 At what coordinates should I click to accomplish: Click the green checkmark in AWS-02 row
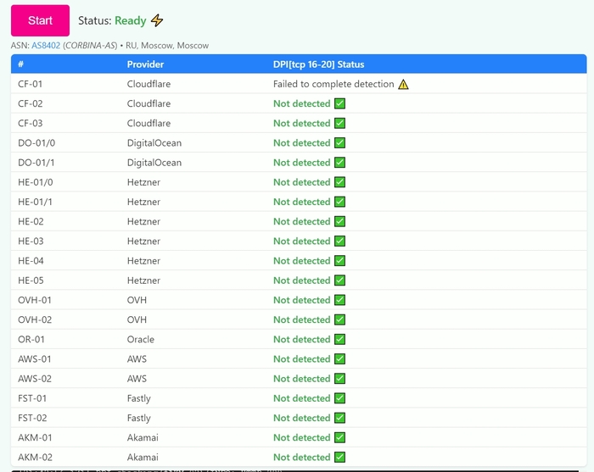pos(339,379)
